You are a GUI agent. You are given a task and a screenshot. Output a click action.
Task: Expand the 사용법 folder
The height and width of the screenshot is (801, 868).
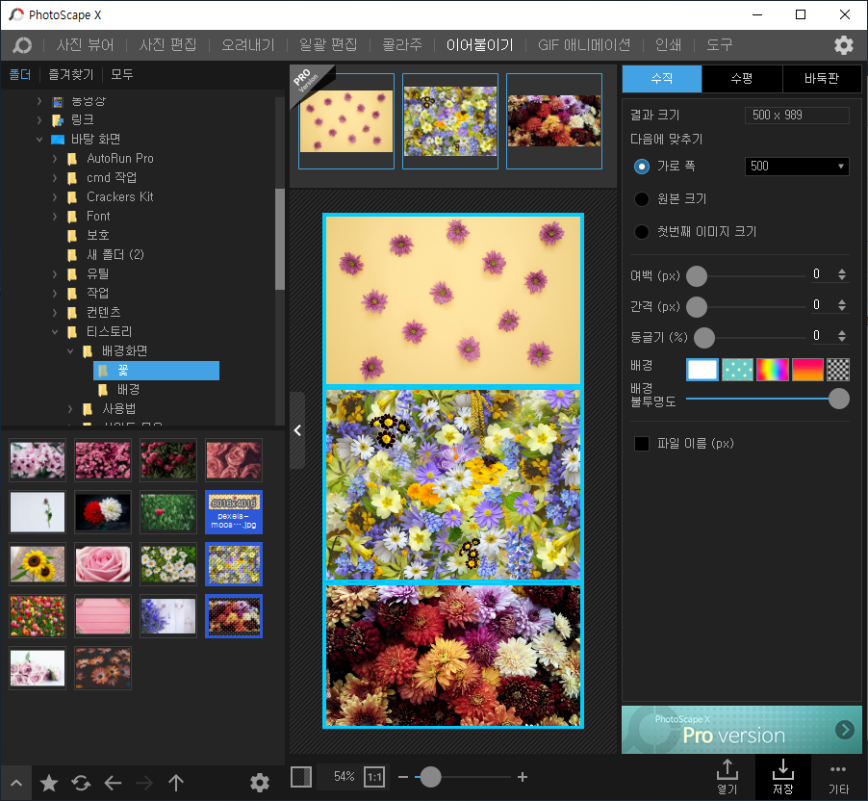[x=69, y=409]
